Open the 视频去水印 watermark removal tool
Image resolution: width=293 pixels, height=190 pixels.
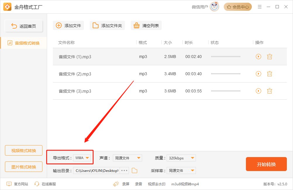point(156,184)
